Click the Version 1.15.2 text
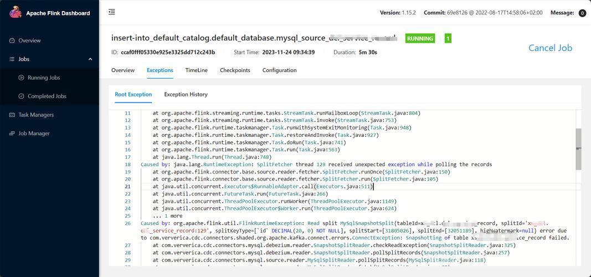 tap(398, 13)
